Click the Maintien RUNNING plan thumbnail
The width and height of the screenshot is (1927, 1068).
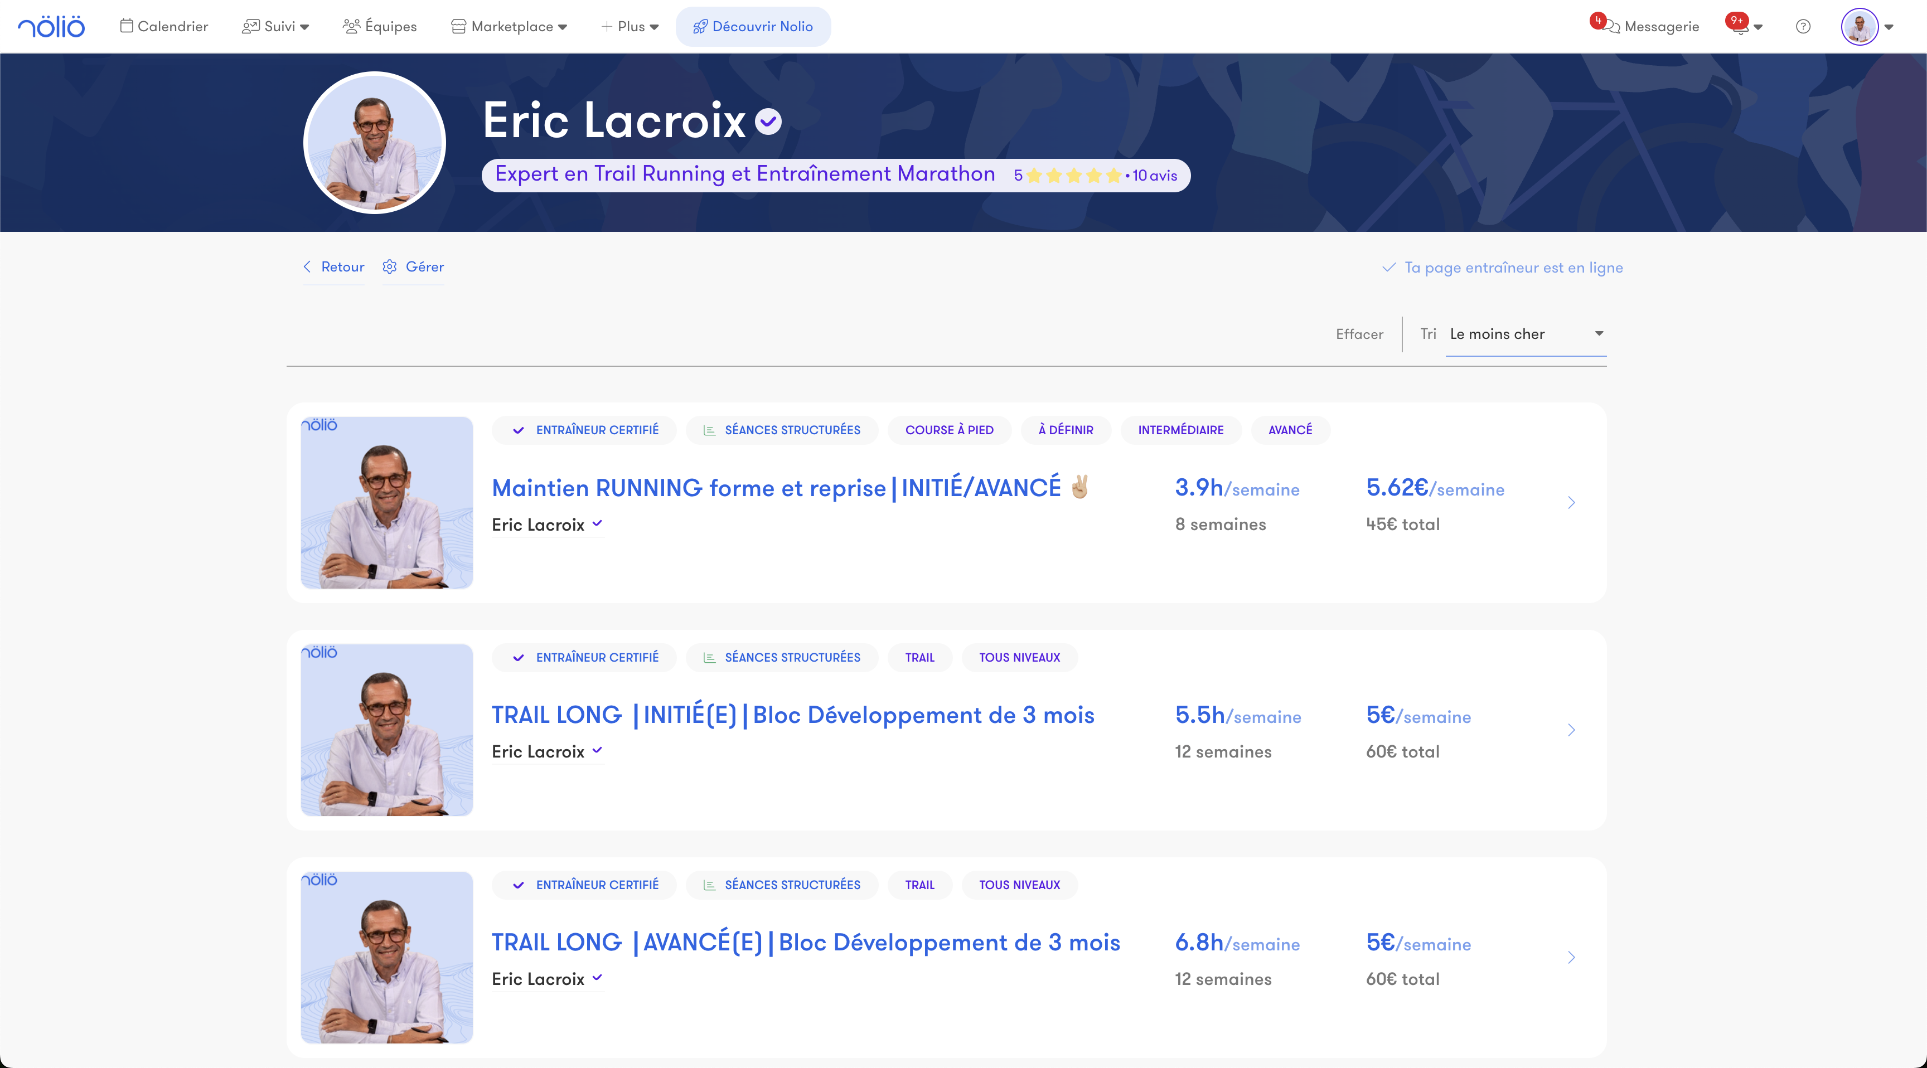(x=387, y=503)
